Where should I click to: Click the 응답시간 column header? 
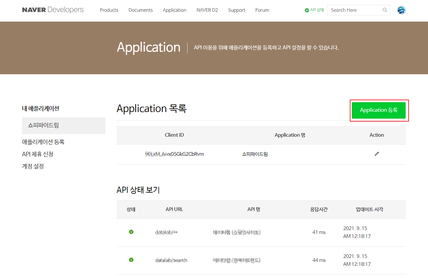(319, 209)
